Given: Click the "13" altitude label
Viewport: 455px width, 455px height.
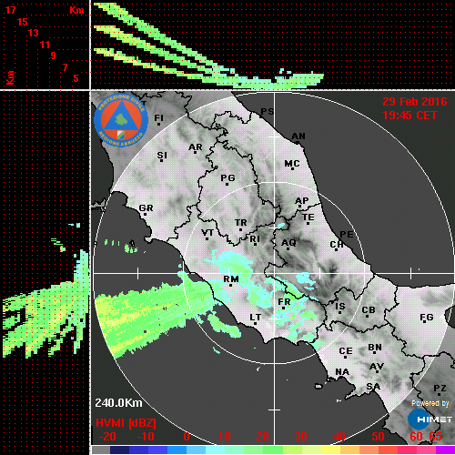Looking at the screenshot, I should (34, 33).
